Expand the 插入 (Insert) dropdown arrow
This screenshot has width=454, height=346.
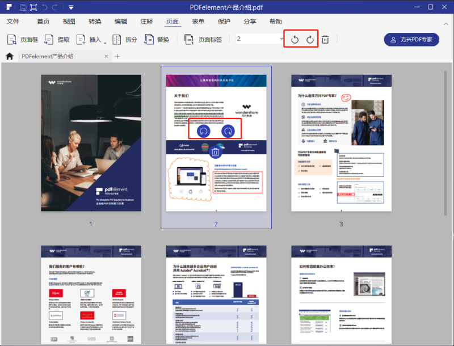[x=105, y=41]
